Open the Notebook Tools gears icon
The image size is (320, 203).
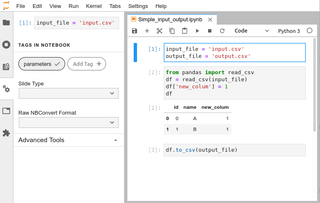pos(6,89)
